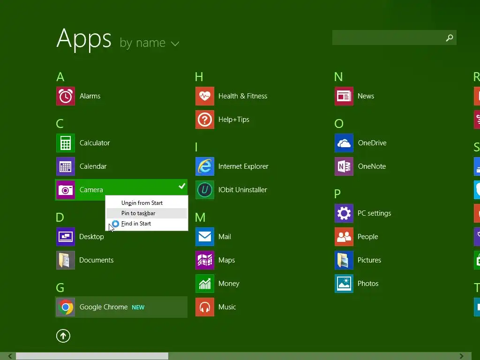480x360 pixels.
Task: Launch Google Chrome icon
Action: (66, 307)
